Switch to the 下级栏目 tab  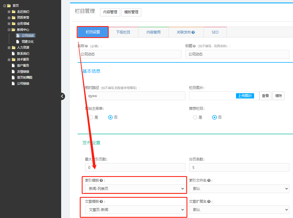click(x=123, y=32)
